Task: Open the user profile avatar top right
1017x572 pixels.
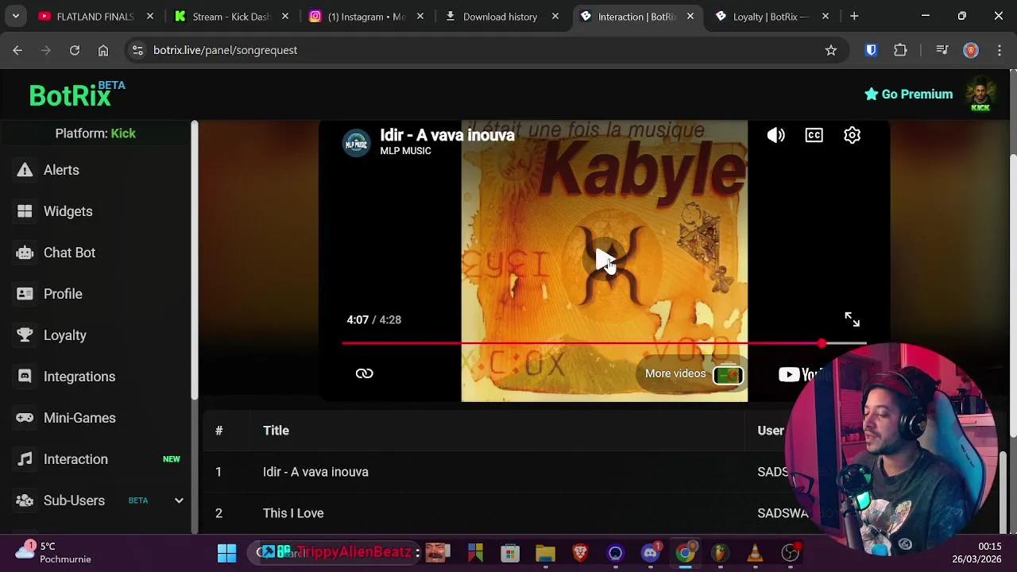Action: 980,95
